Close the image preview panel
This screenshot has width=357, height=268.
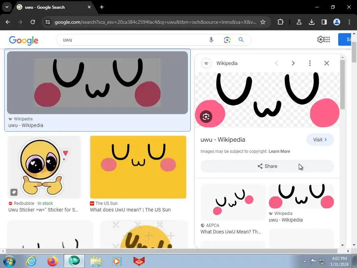(x=326, y=63)
